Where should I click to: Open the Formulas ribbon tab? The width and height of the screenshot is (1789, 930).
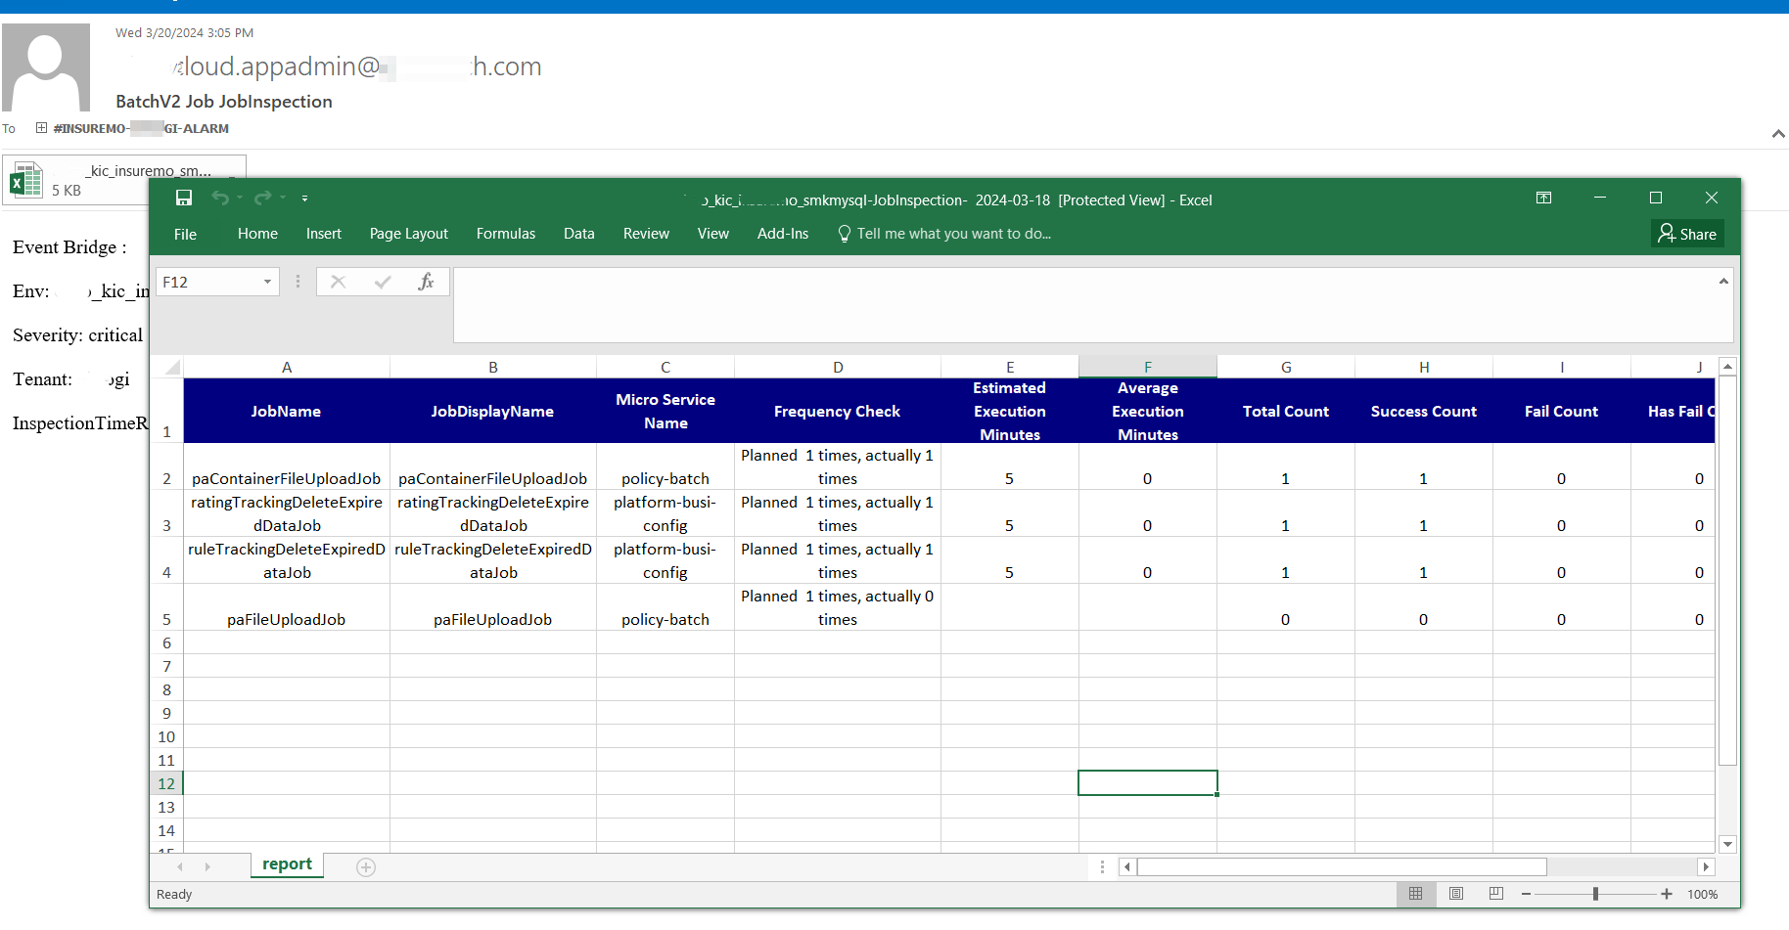505,234
